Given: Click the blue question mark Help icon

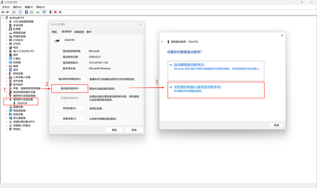Looking at the screenshot, I should click(x=27, y=12).
